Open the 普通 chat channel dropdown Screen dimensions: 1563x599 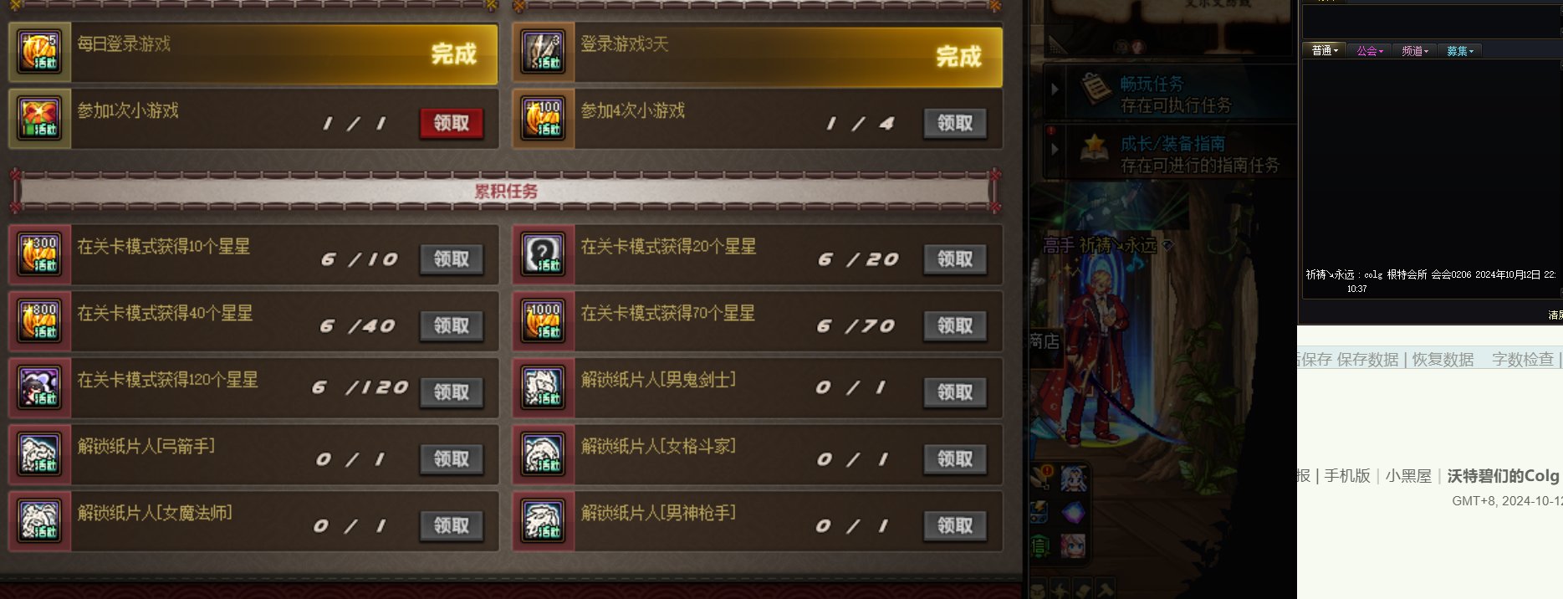click(1325, 51)
